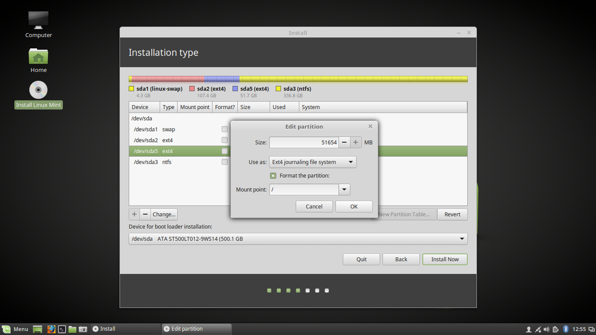Add a new partition with plus button
Viewport: 596px width, 335px height.
(x=134, y=214)
